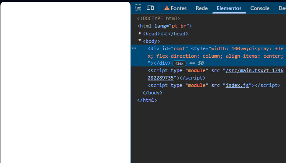Viewport: 286px width, 163px height.
Task: Collapse the body element triangle
Action: pyautogui.click(x=140, y=40)
